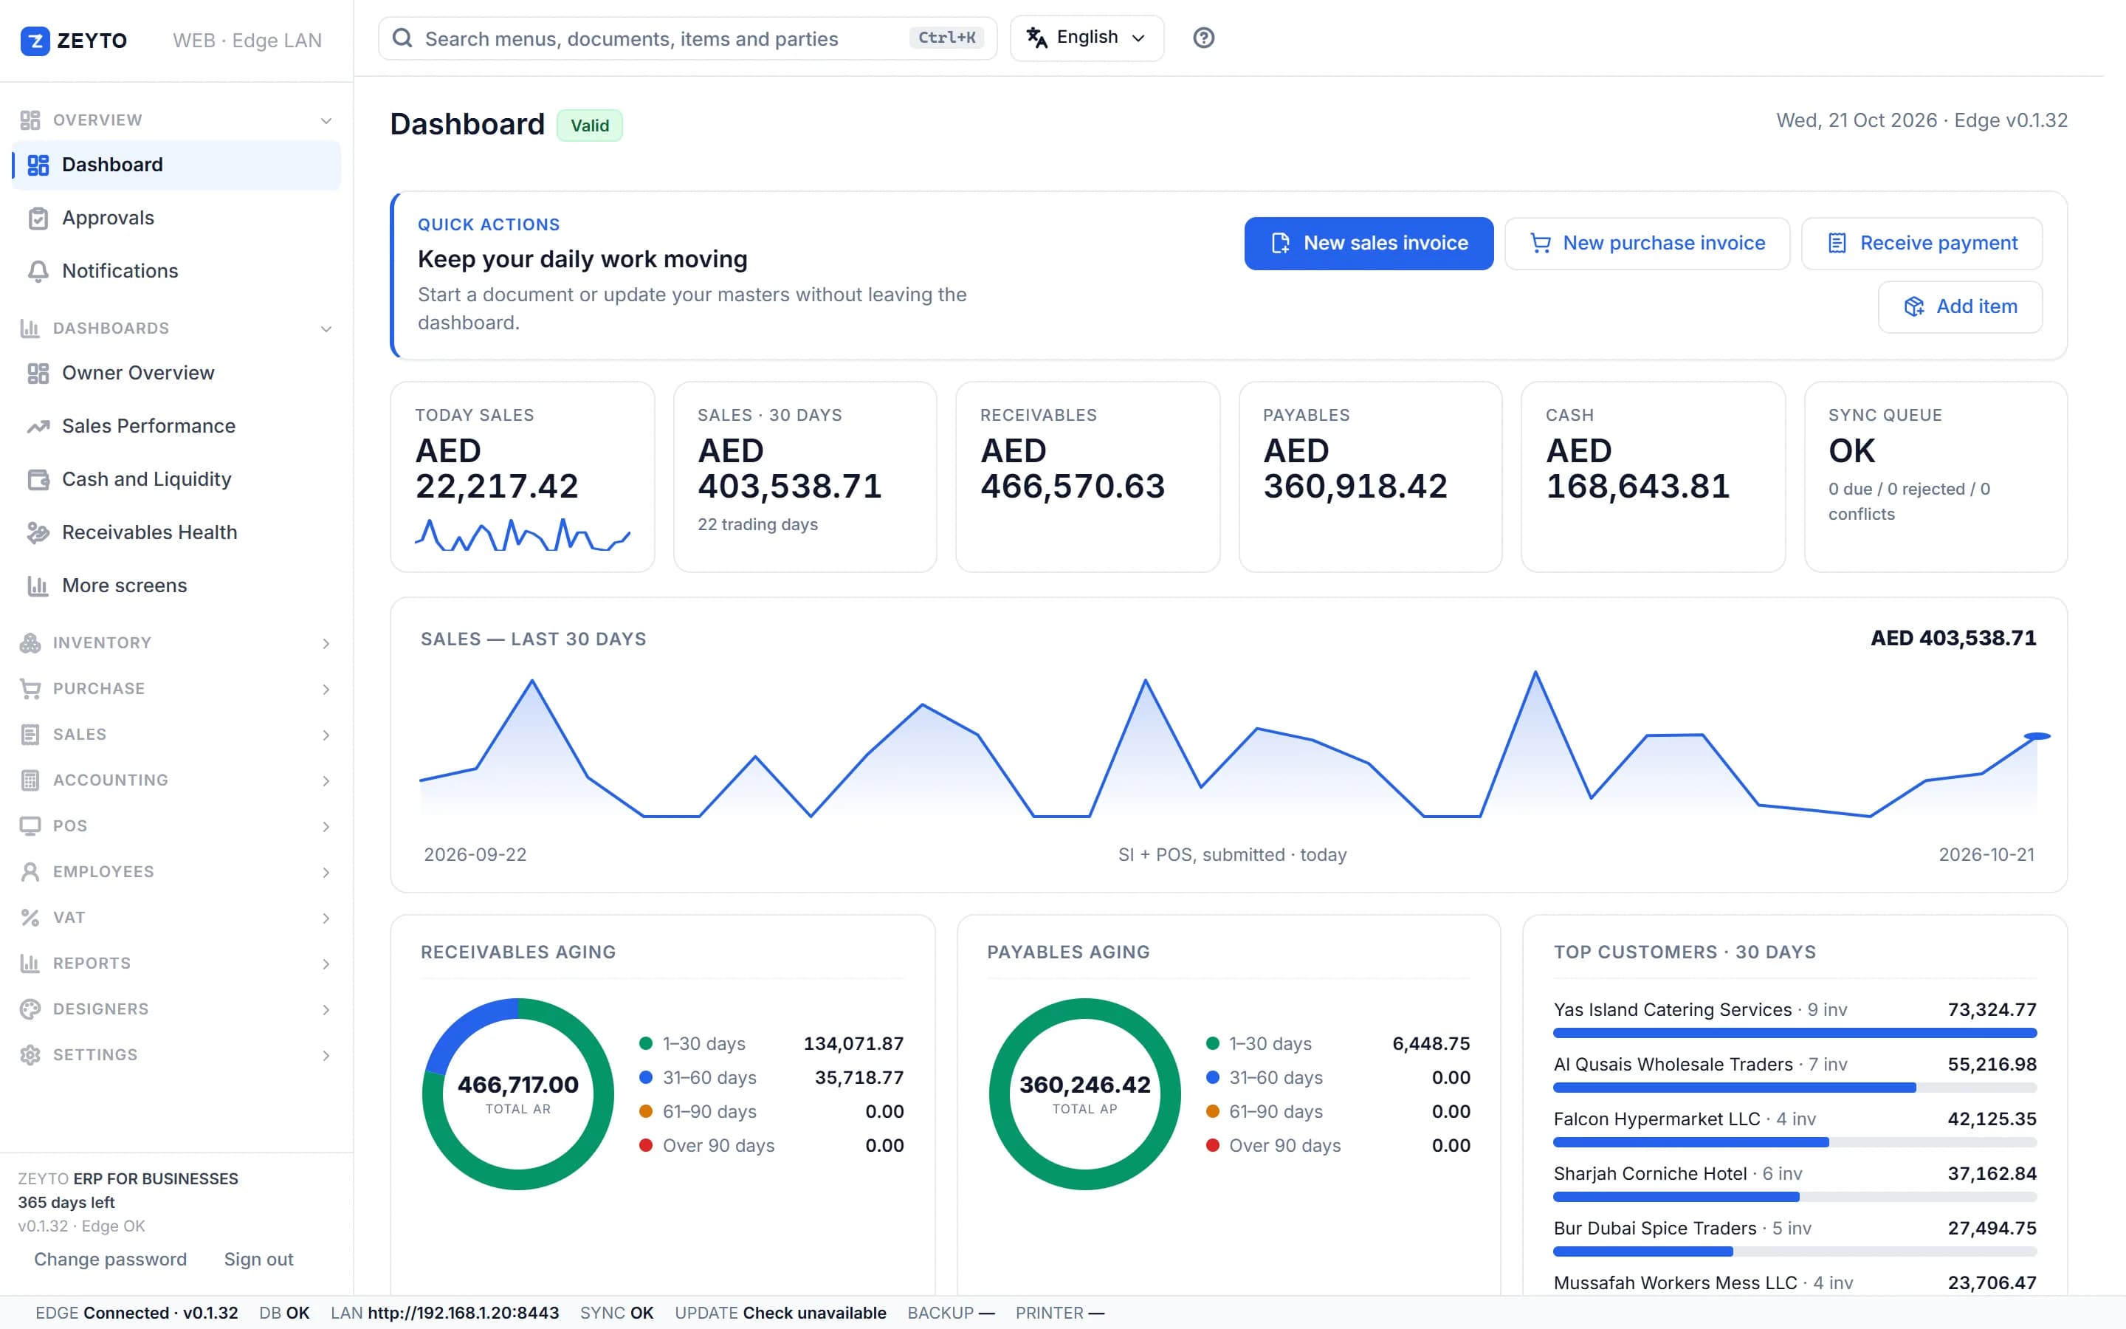Expand the Purchase section chevron
This screenshot has width=2126, height=1329.
326,689
